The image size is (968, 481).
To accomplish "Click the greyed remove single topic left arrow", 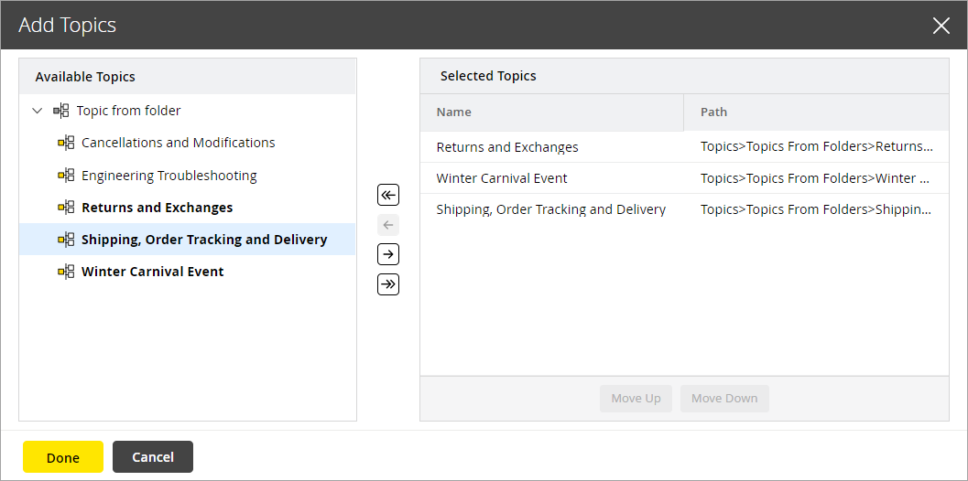I will (388, 225).
